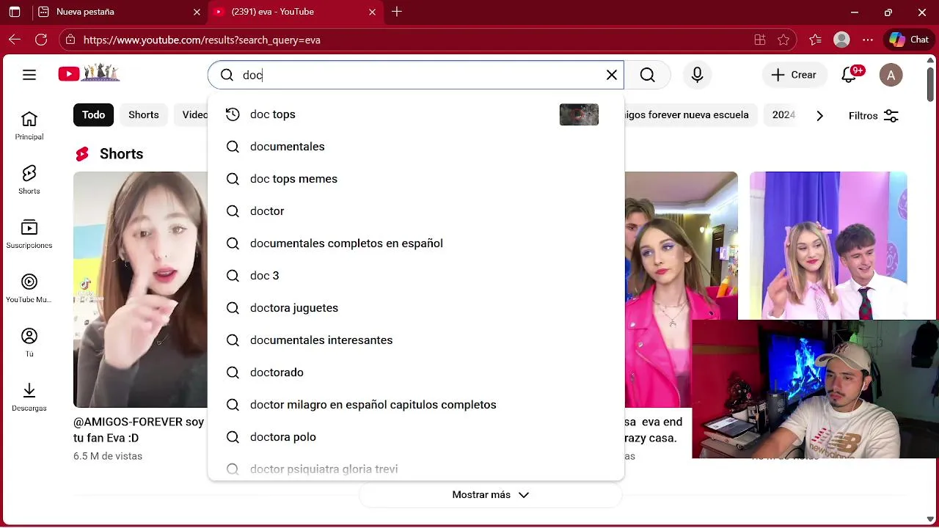Open browser settings and more menu
The width and height of the screenshot is (939, 528).
coord(868,40)
